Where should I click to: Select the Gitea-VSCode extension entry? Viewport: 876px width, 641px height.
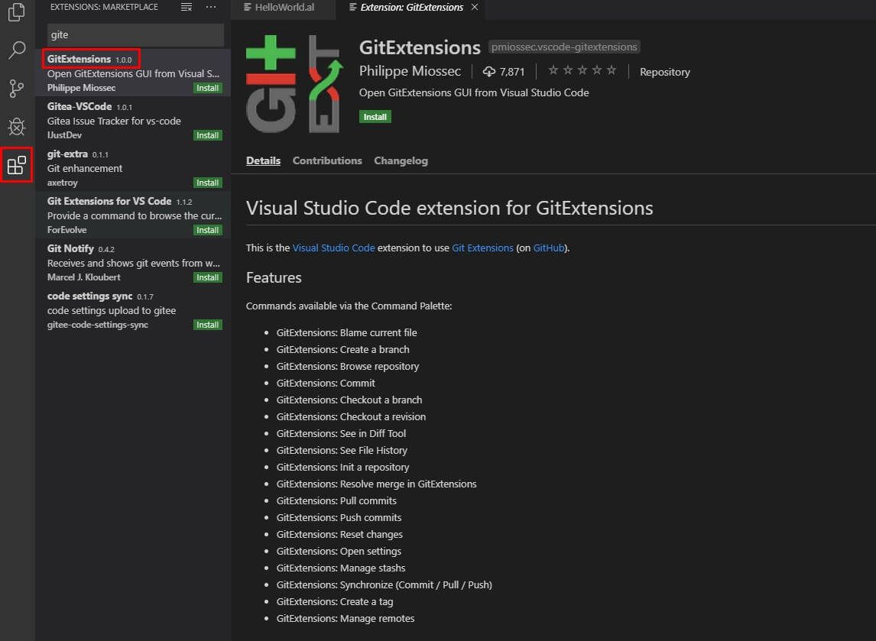click(133, 120)
